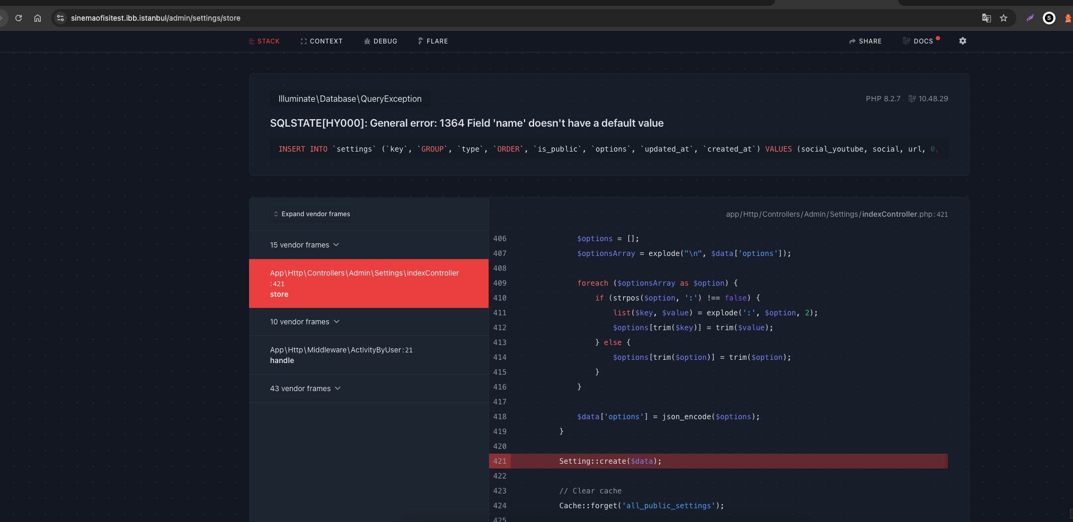Click the translate page icon
Image resolution: width=1073 pixels, height=522 pixels.
(x=986, y=18)
